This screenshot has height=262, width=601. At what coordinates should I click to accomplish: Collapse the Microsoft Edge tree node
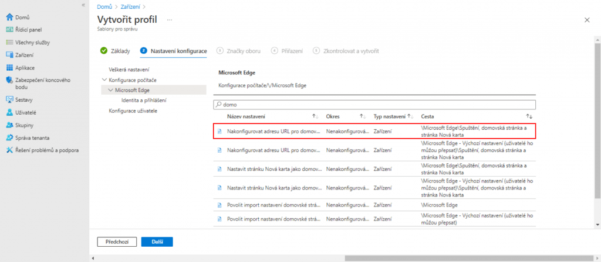[x=111, y=90]
